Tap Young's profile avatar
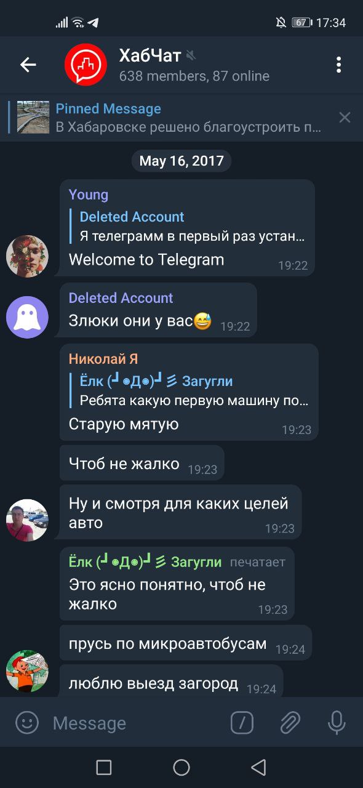 (x=27, y=256)
